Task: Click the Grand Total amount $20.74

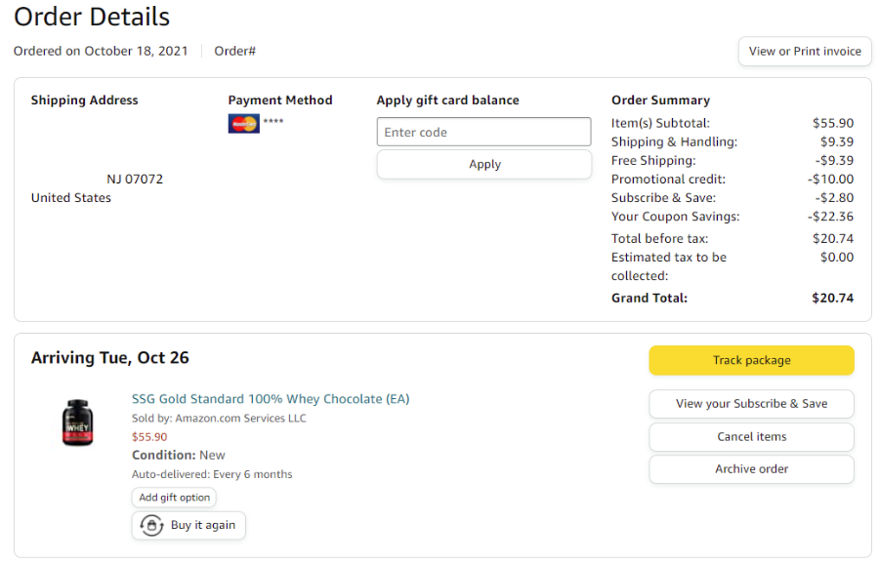Action: pos(832,299)
